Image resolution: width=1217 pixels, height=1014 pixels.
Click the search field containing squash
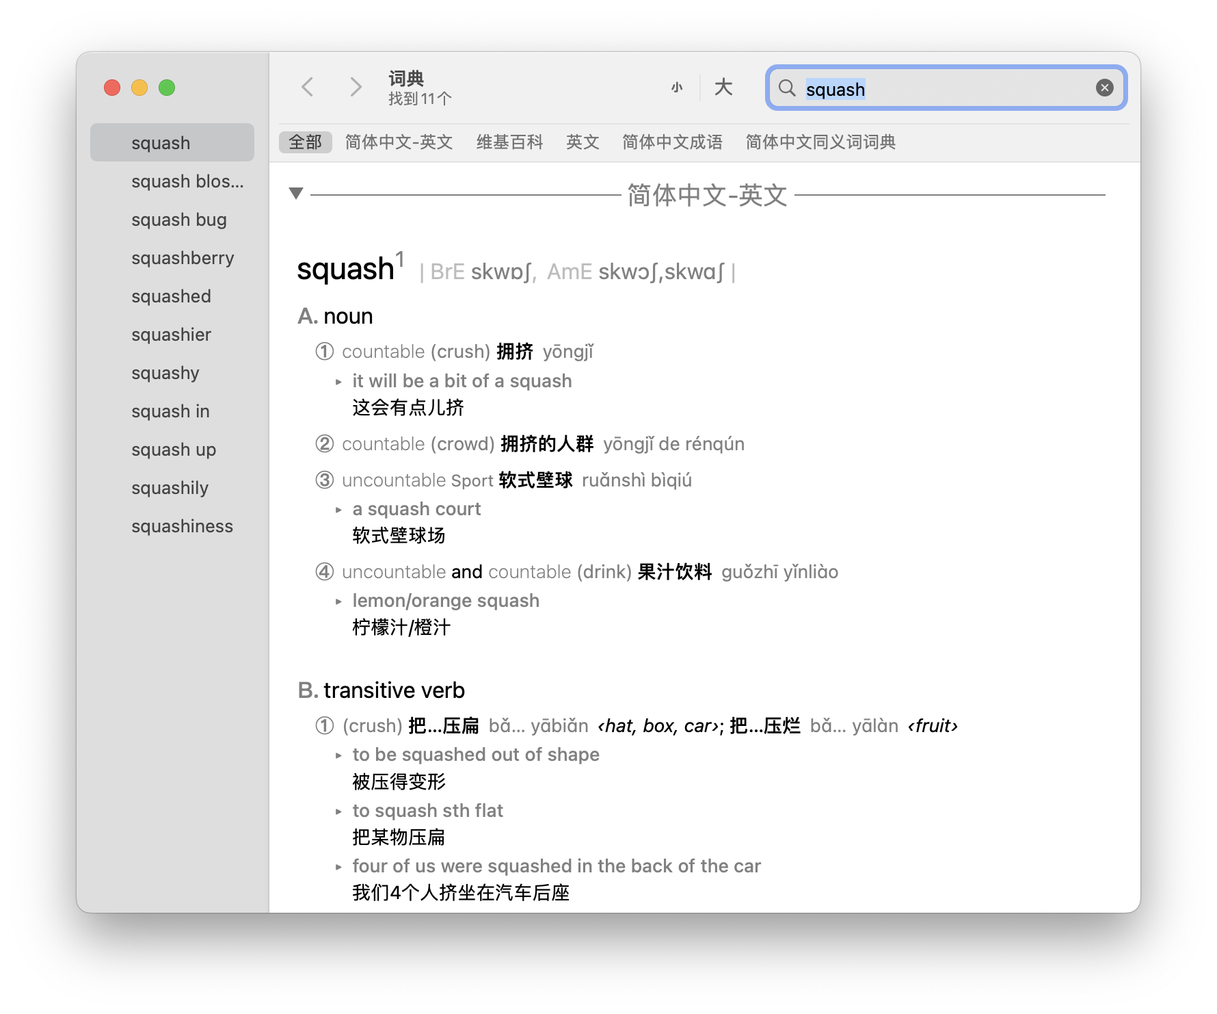point(946,88)
